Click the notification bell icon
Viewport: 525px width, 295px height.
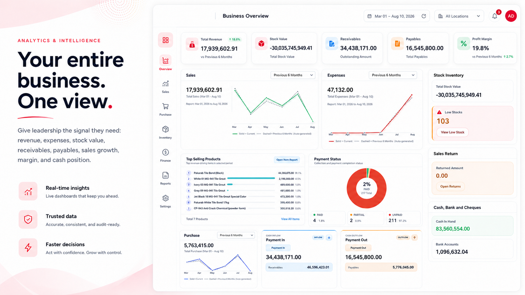[495, 16]
